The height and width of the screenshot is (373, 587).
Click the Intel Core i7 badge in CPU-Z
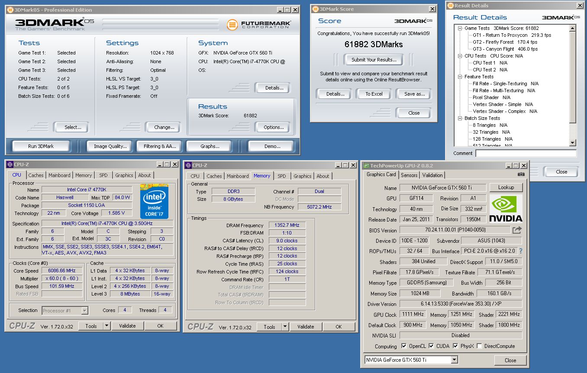pyautogui.click(x=155, y=201)
